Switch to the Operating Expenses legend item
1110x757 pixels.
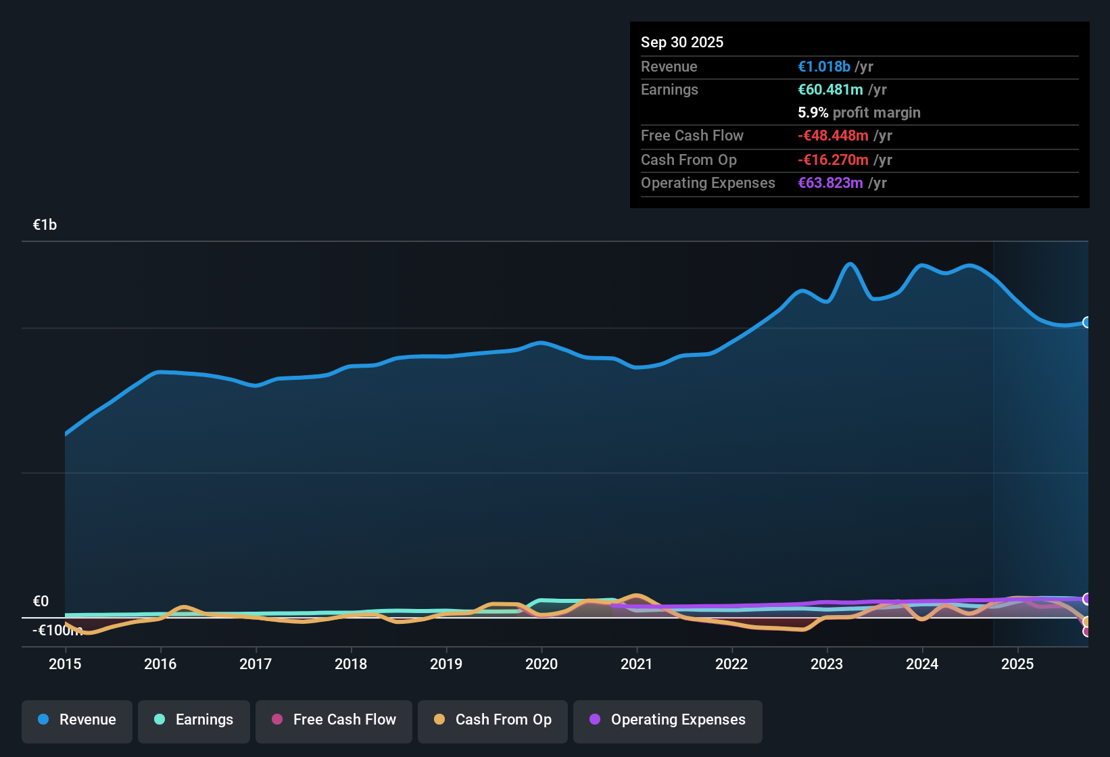[x=667, y=721]
